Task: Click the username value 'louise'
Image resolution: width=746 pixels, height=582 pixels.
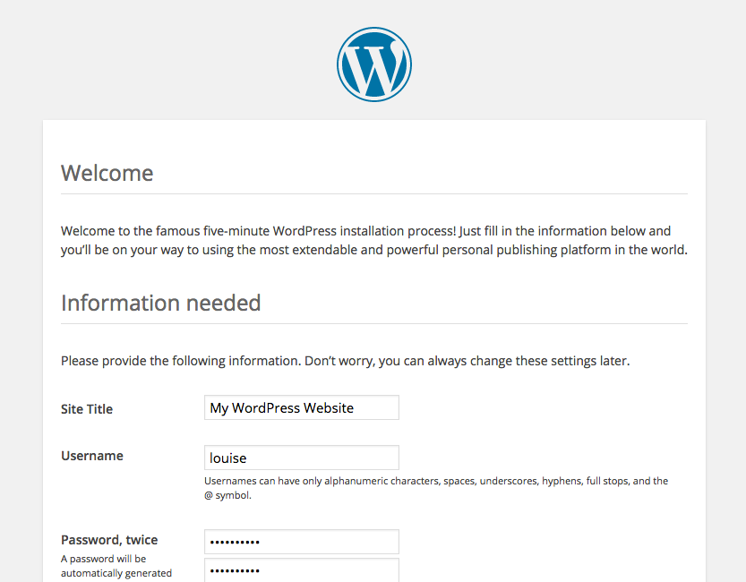Action: (x=227, y=458)
